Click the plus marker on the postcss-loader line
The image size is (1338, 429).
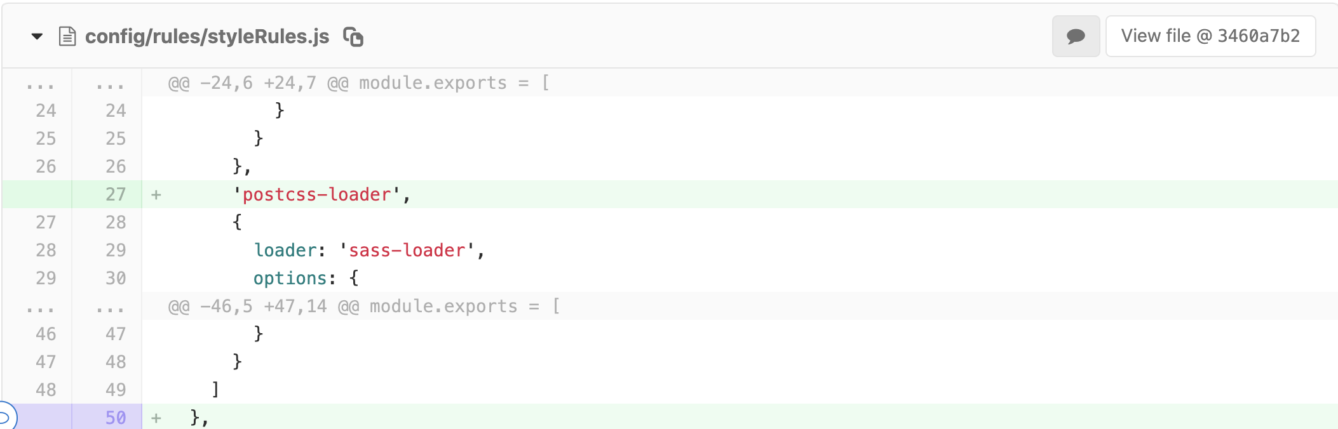click(156, 195)
